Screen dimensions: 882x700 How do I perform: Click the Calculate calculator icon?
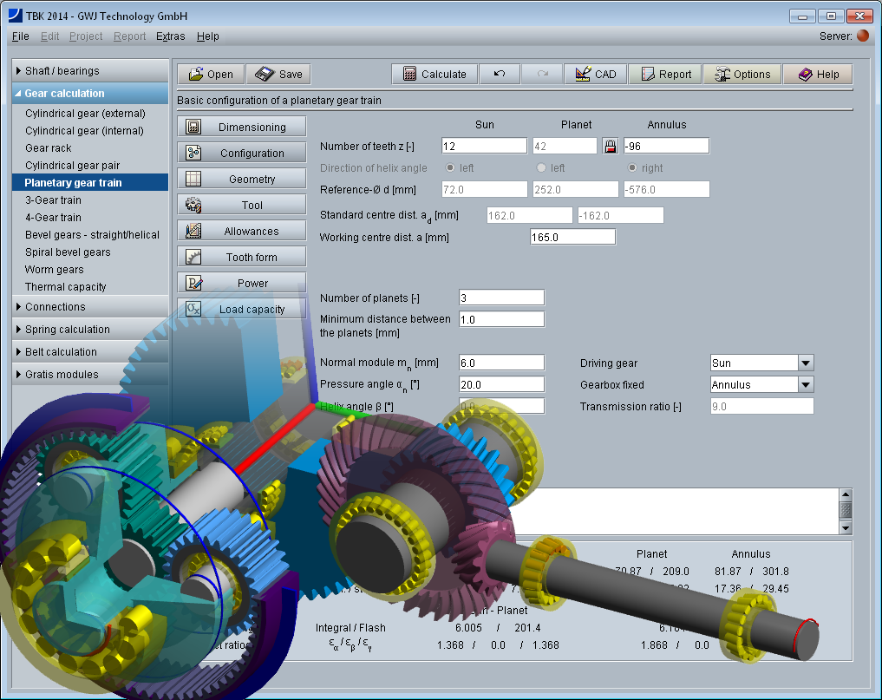(x=409, y=75)
